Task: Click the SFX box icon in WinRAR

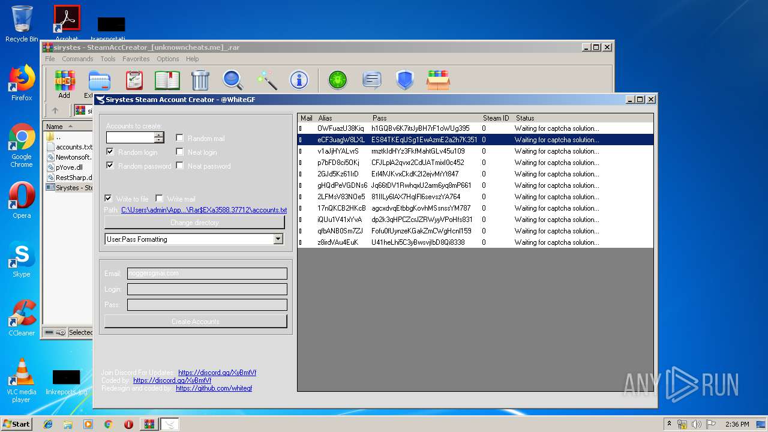Action: (438, 80)
